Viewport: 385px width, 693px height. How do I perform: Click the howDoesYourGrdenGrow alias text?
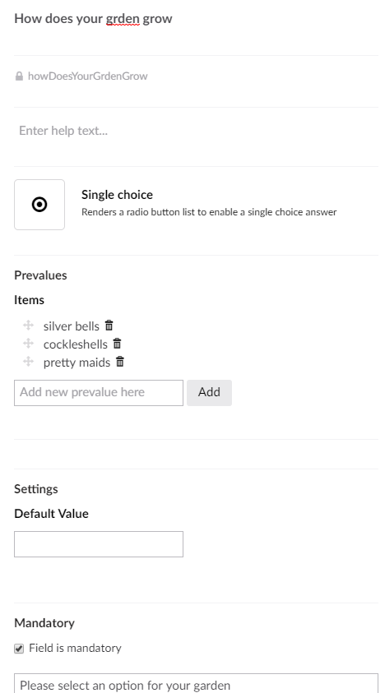pyautogui.click(x=88, y=76)
